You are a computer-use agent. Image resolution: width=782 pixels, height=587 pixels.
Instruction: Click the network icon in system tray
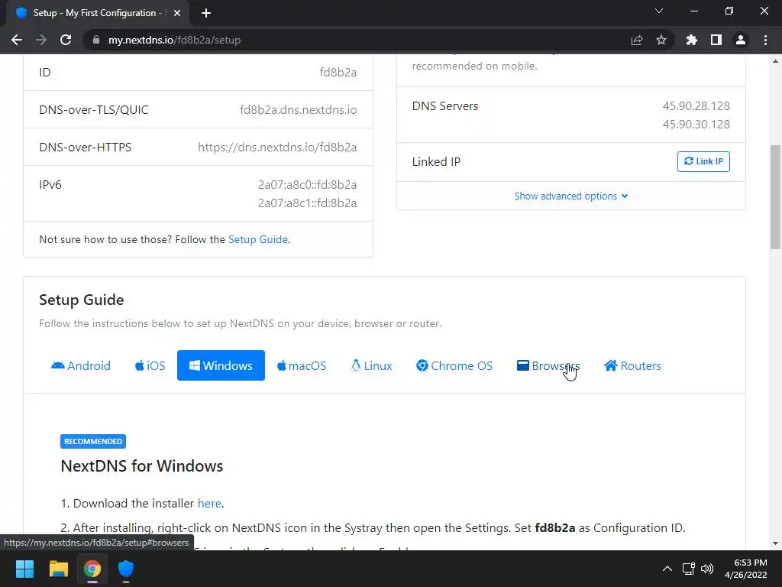pos(689,569)
